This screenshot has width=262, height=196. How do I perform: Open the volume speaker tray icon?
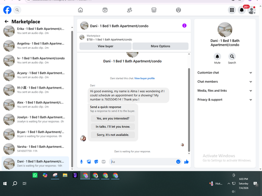(x=234, y=192)
